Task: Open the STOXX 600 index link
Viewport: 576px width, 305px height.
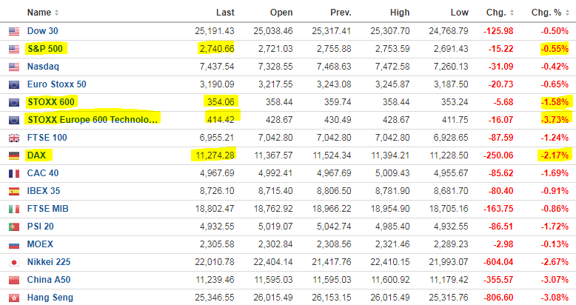Action: (x=51, y=102)
